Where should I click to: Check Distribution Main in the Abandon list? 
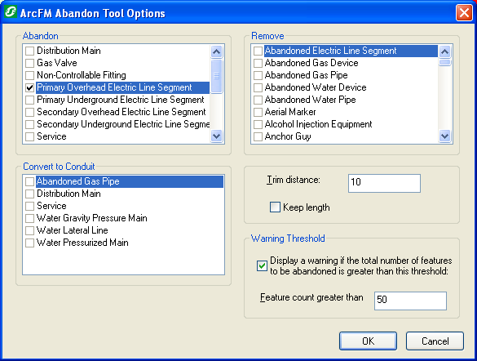coord(29,51)
